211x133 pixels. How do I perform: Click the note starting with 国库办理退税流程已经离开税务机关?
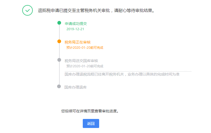click(x=122, y=74)
